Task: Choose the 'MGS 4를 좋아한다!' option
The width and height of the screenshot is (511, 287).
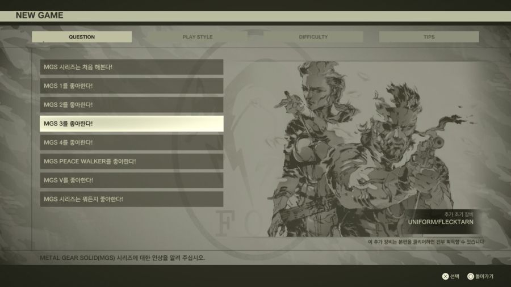Action: pyautogui.click(x=132, y=142)
